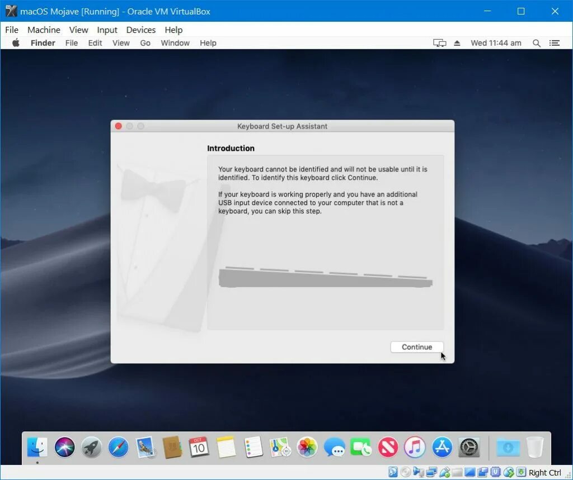Open macOS Edit menu
Image resolution: width=573 pixels, height=480 pixels.
point(95,43)
